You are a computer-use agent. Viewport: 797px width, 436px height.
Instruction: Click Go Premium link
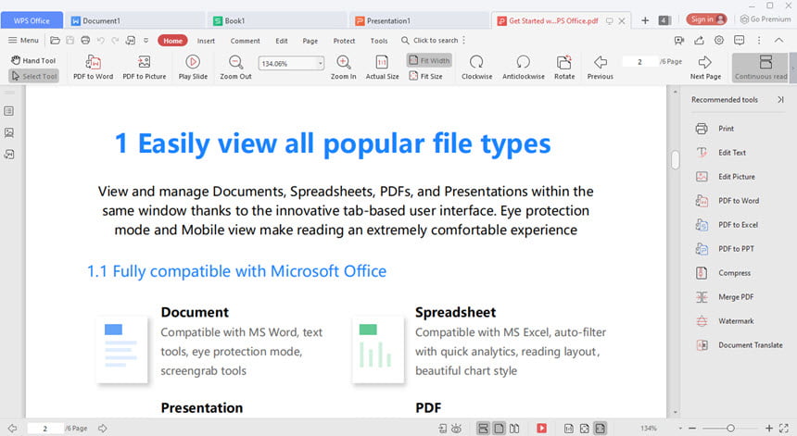click(x=765, y=19)
